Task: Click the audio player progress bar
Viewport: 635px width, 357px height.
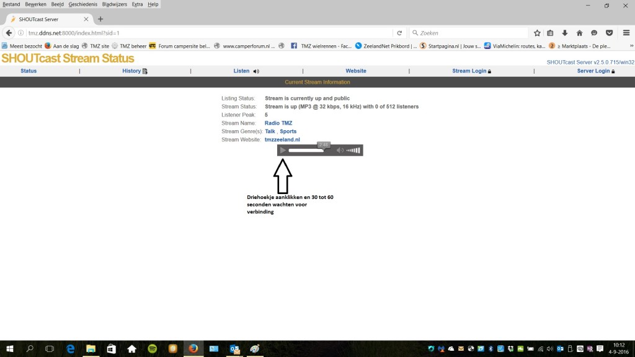Action: tap(307, 150)
